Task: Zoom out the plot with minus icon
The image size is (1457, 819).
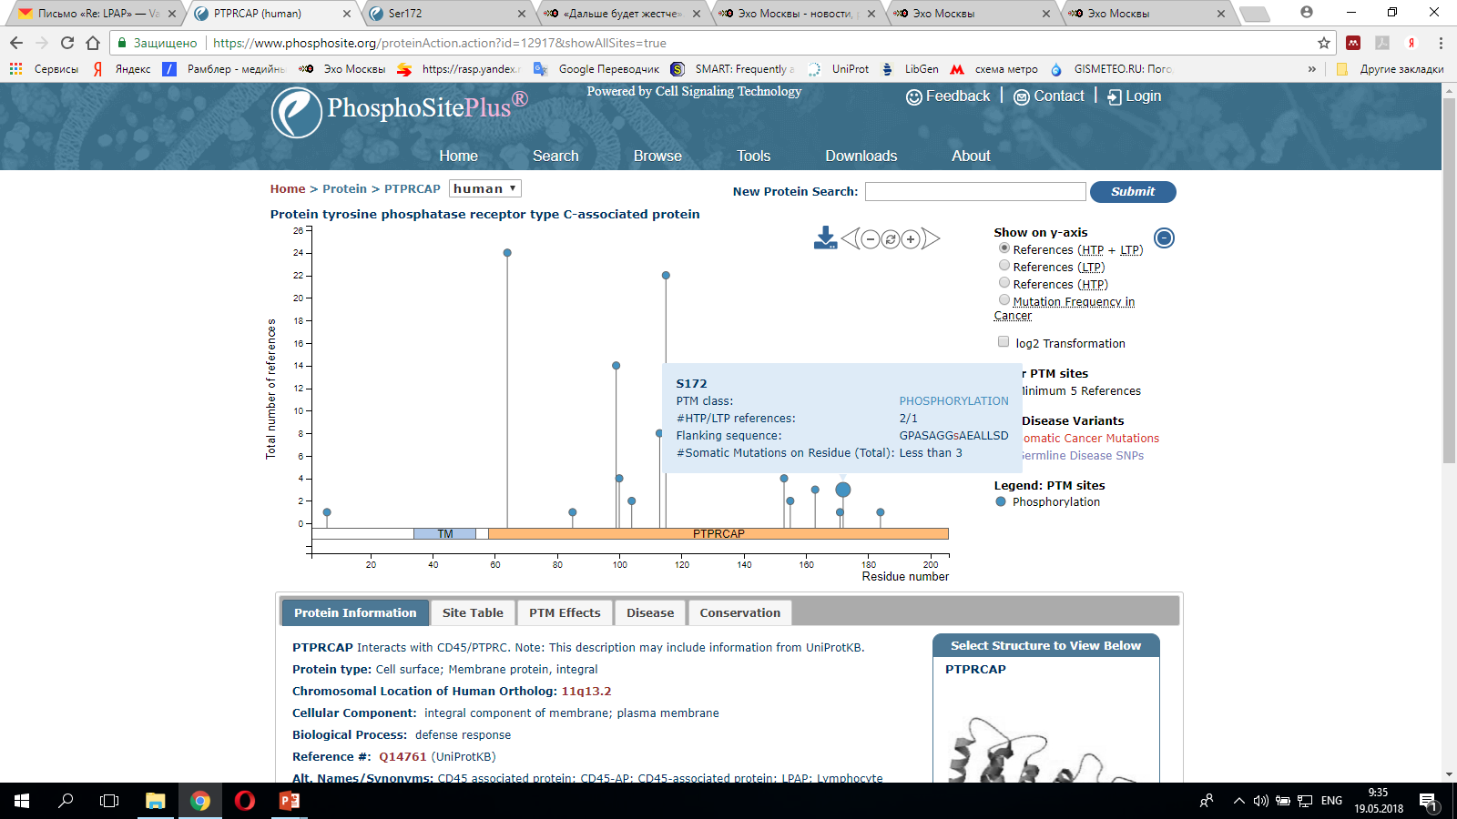Action: click(x=871, y=239)
